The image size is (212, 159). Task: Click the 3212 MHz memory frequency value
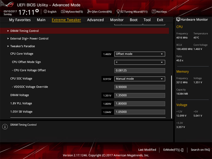[182, 82]
